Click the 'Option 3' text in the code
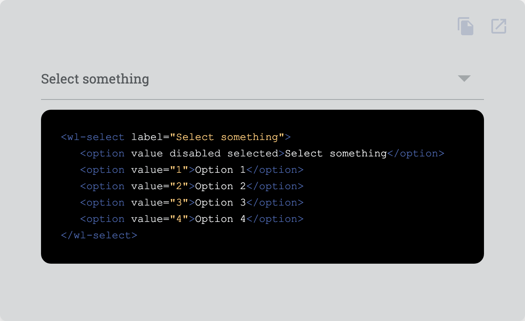The image size is (525, 321). pos(221,203)
